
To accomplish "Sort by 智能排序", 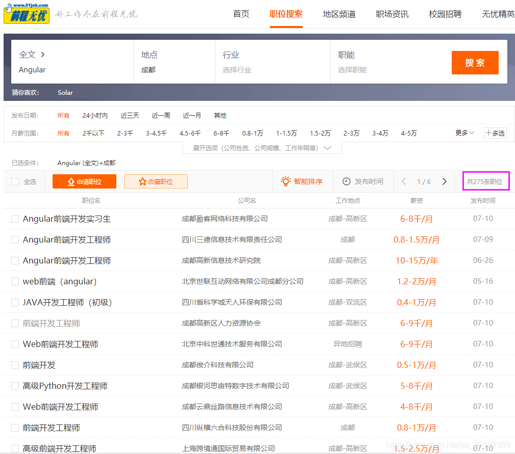I will point(302,181).
